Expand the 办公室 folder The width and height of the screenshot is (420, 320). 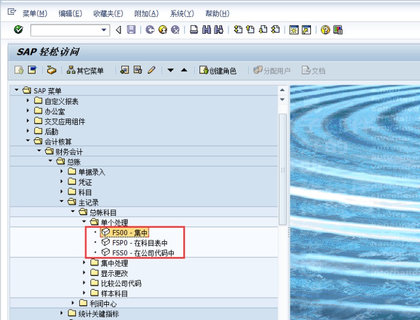28,110
